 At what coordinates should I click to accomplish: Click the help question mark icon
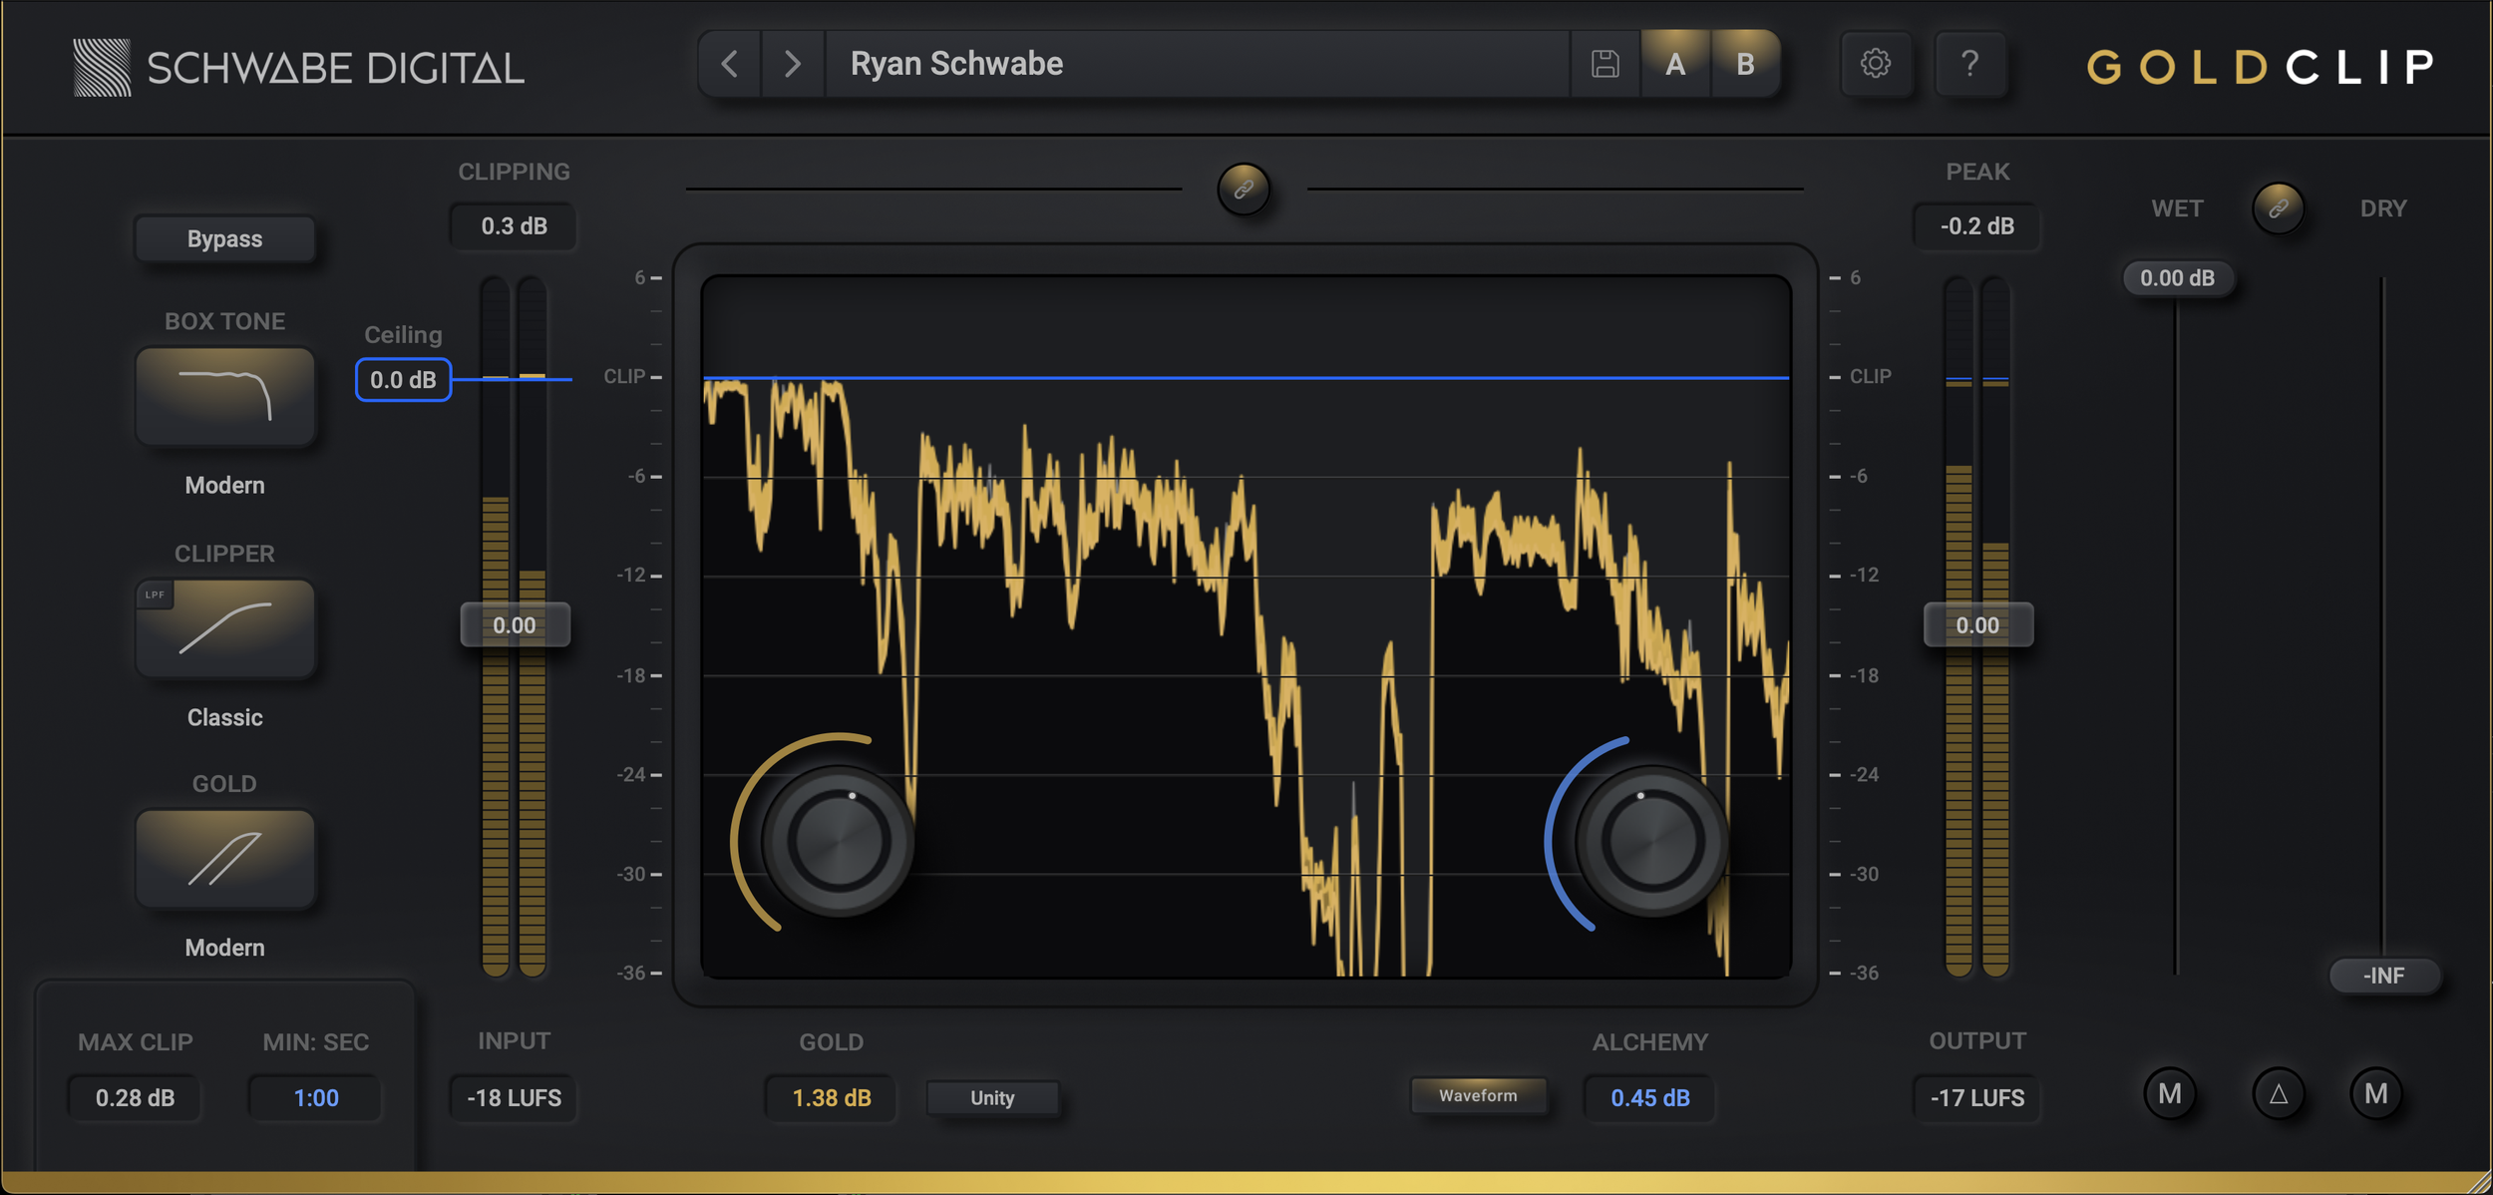(1969, 64)
